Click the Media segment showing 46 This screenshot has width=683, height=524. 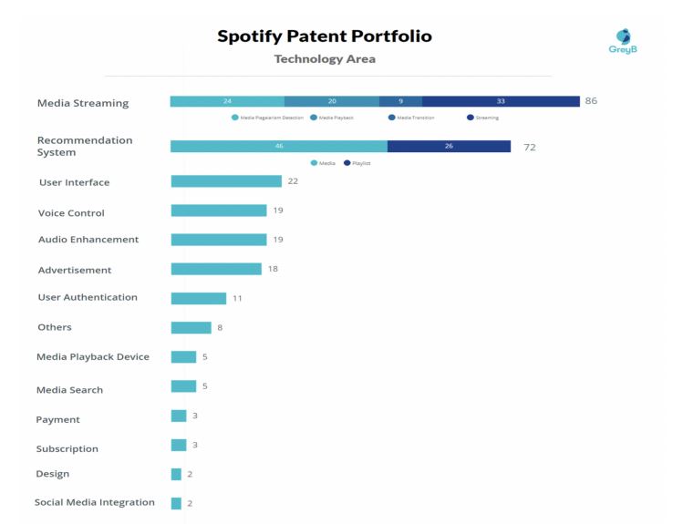click(279, 146)
